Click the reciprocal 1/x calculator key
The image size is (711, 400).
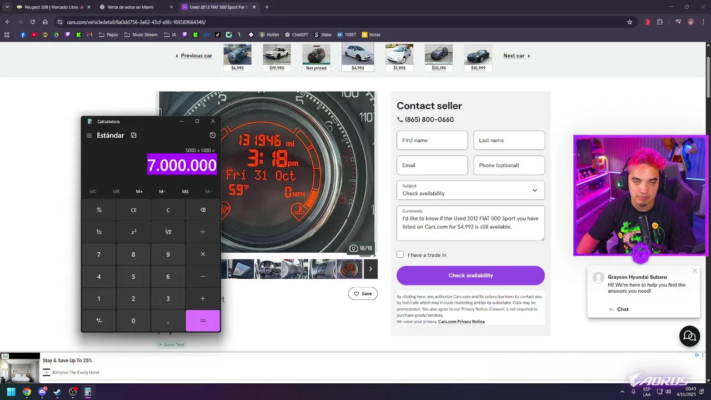99,232
